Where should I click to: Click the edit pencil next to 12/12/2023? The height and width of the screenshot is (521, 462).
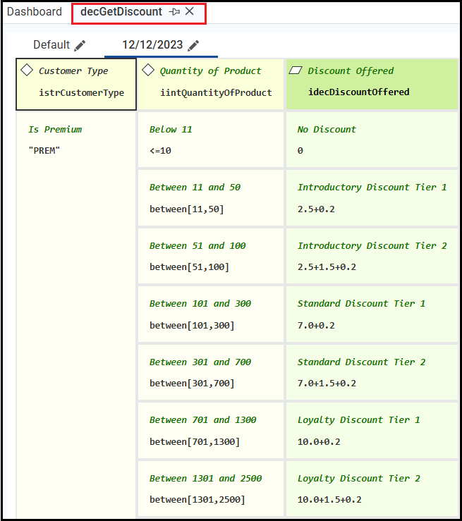tap(193, 45)
